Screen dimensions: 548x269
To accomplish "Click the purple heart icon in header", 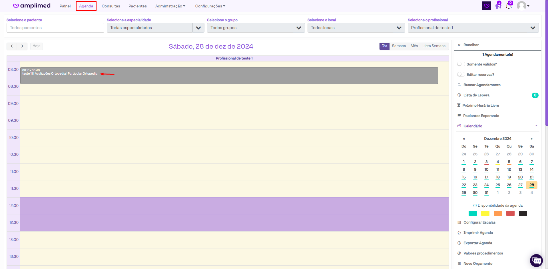I will [487, 6].
